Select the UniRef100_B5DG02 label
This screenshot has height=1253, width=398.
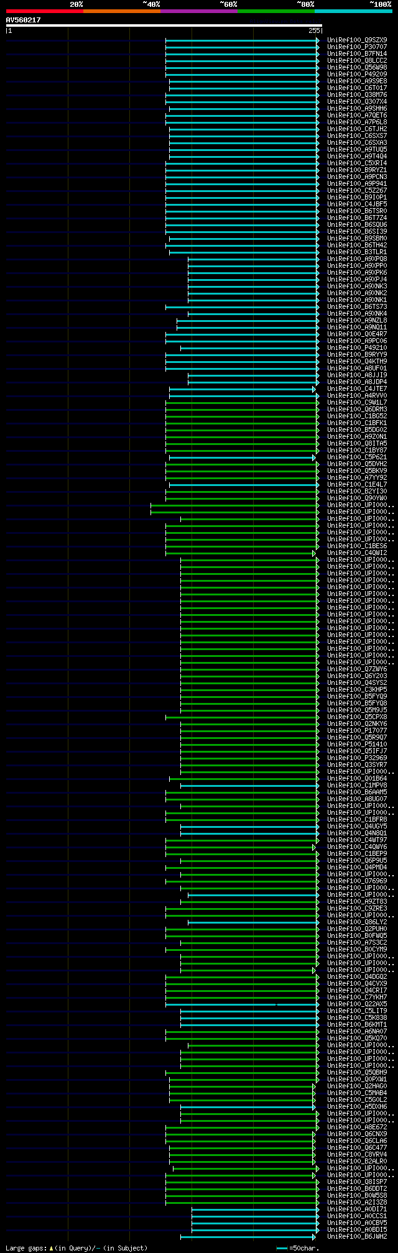(x=357, y=429)
